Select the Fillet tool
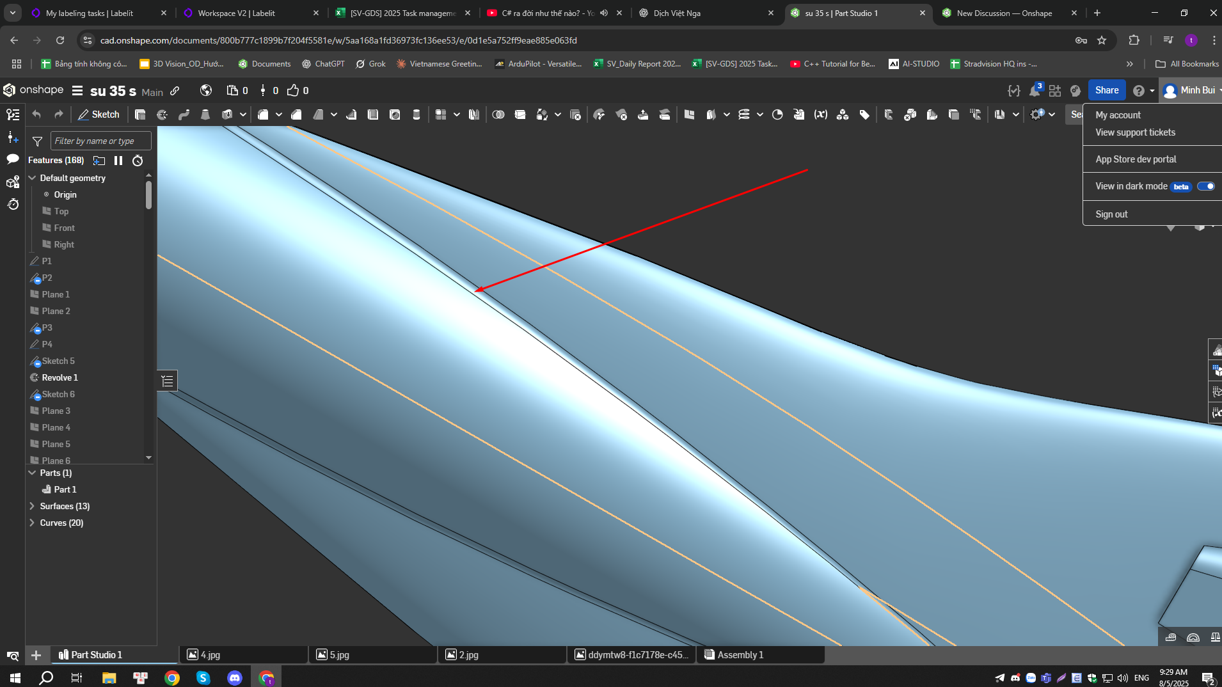The width and height of the screenshot is (1222, 687). click(263, 114)
